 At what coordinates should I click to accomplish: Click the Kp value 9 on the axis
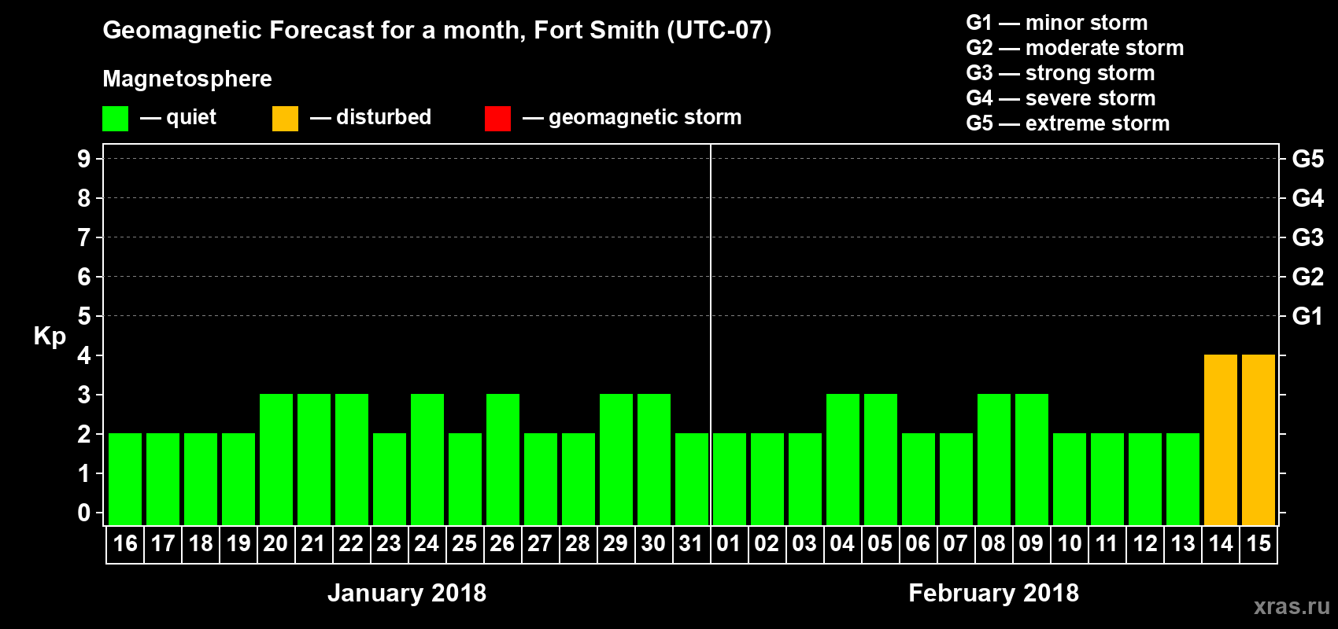pyautogui.click(x=84, y=160)
